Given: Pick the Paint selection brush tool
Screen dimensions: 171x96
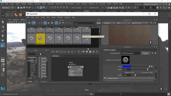Looking at the screenshot, I should pyautogui.click(x=3, y=31).
